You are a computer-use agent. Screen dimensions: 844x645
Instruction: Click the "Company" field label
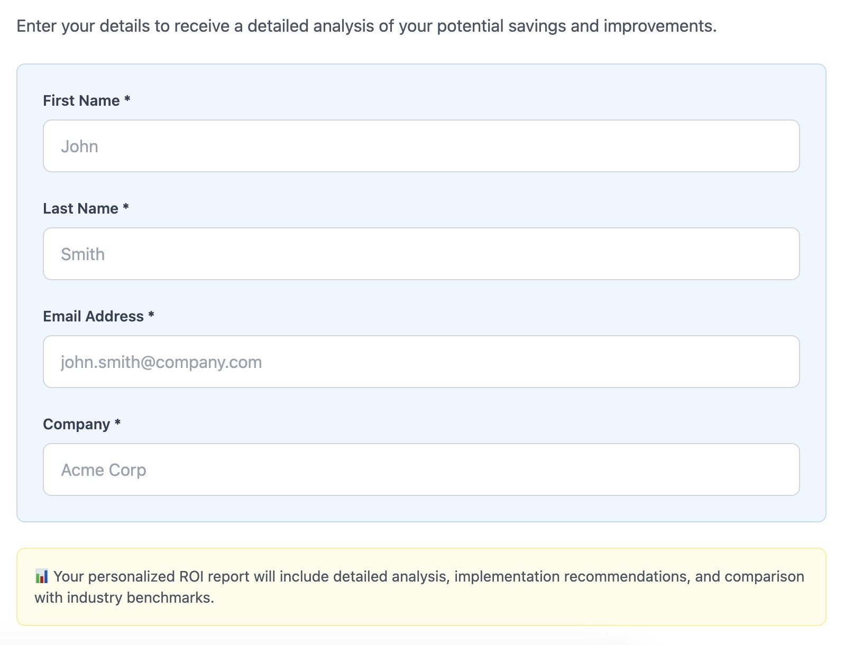(76, 424)
